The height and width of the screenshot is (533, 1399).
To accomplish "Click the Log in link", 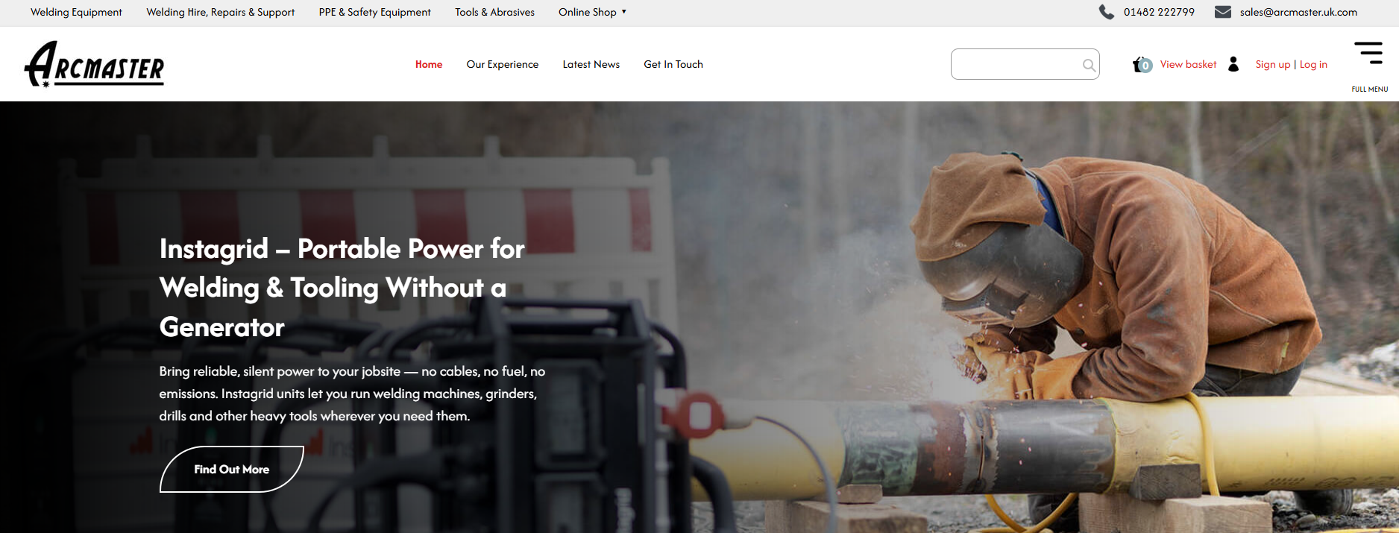I will pyautogui.click(x=1313, y=64).
